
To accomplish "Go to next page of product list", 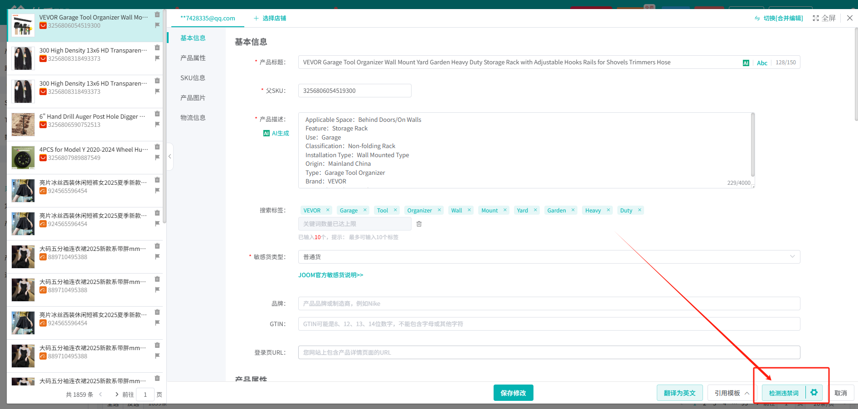I will point(117,395).
